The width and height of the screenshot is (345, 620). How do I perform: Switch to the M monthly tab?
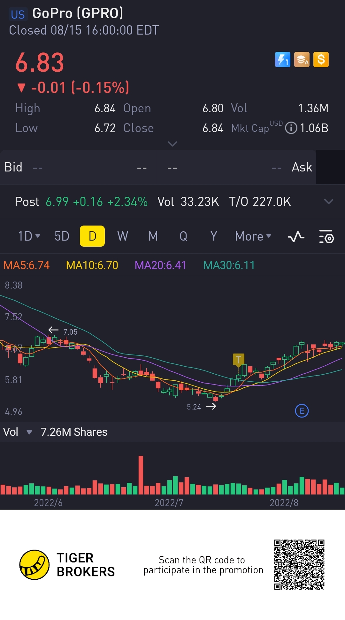pyautogui.click(x=153, y=236)
